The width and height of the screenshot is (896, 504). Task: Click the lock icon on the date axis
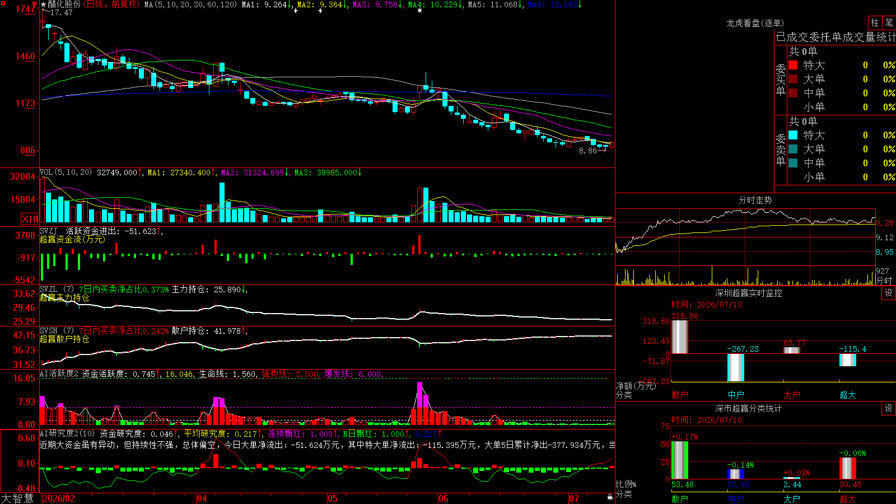(610, 497)
